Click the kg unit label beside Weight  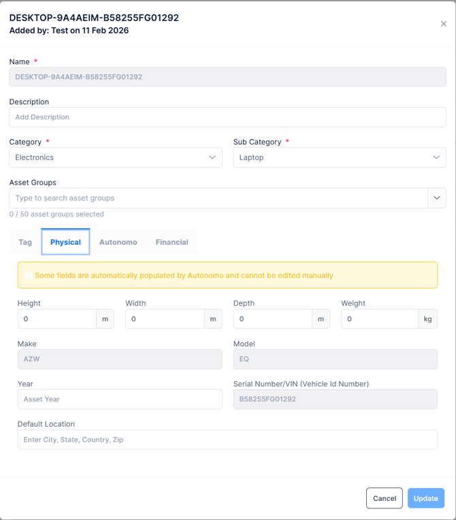point(427,319)
